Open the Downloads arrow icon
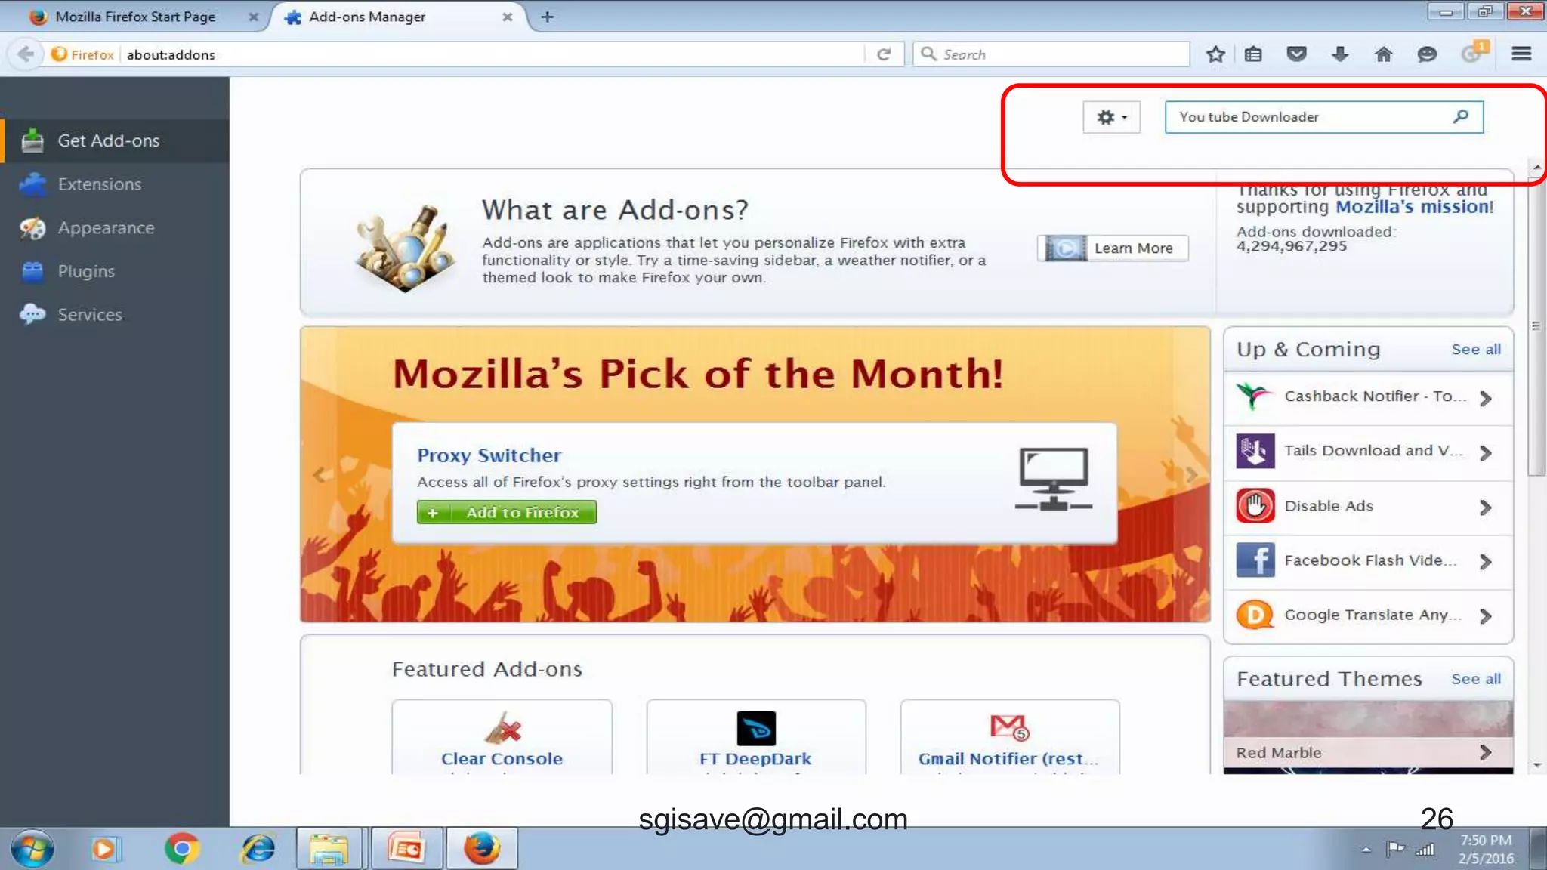The image size is (1547, 870). pyautogui.click(x=1340, y=54)
